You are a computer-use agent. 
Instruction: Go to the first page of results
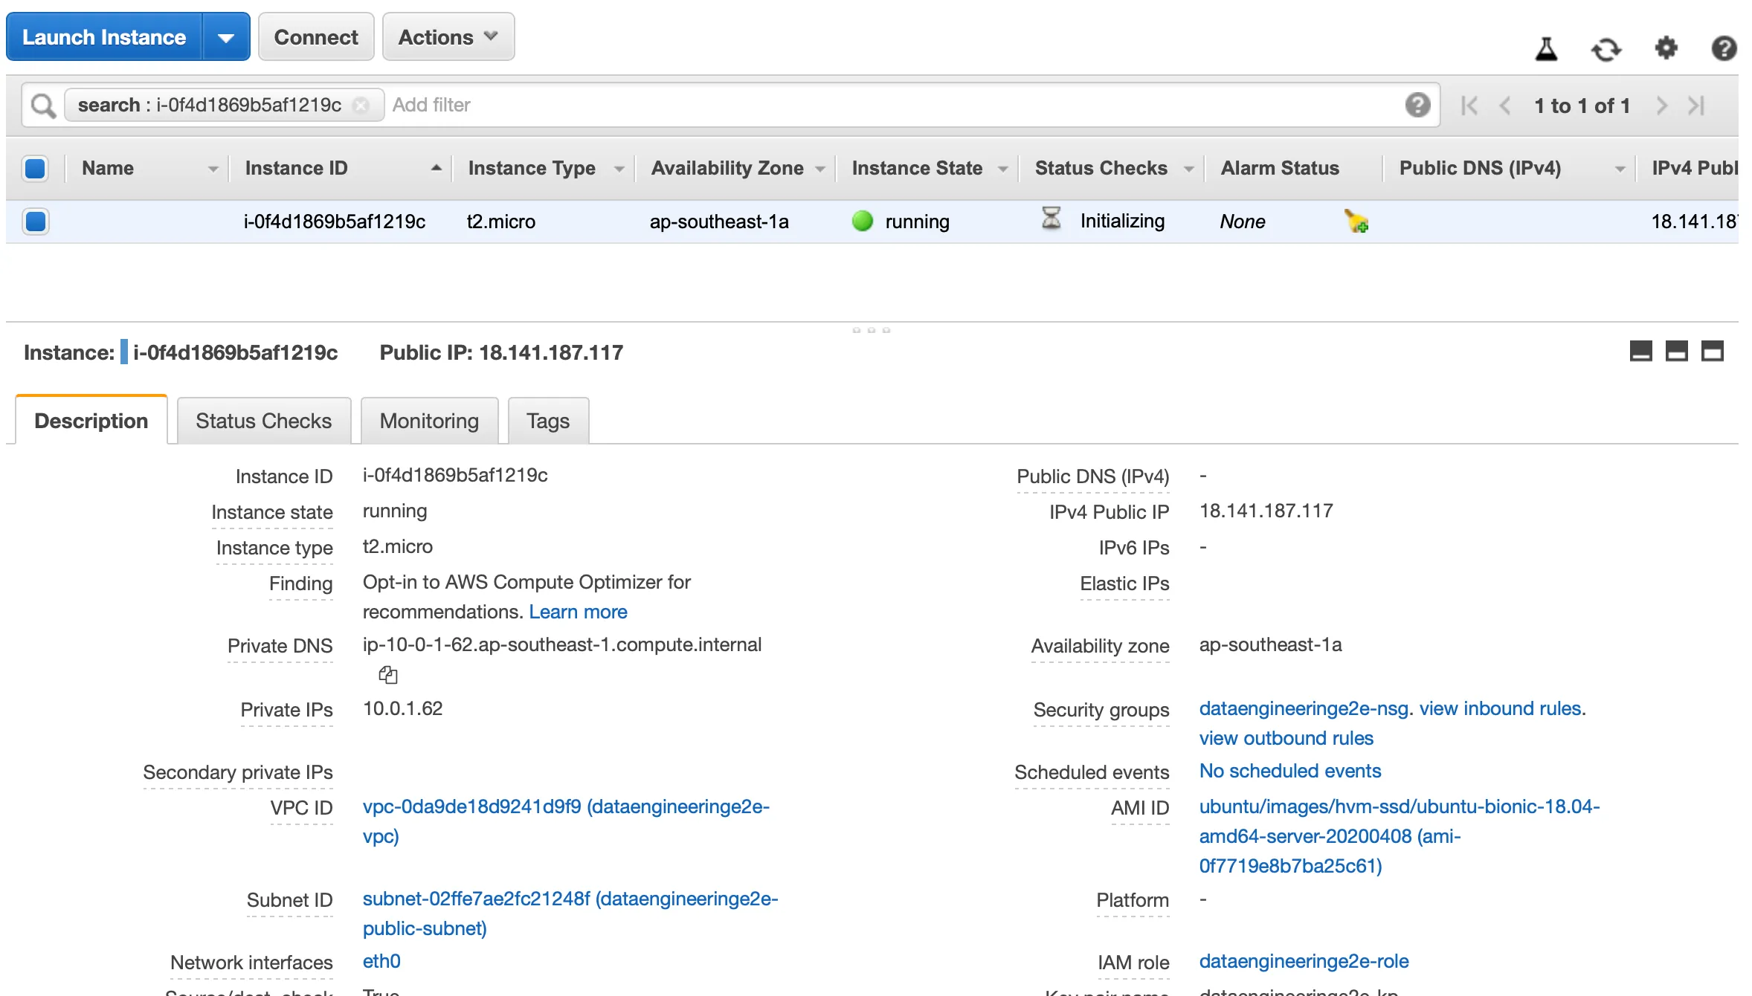click(1469, 106)
